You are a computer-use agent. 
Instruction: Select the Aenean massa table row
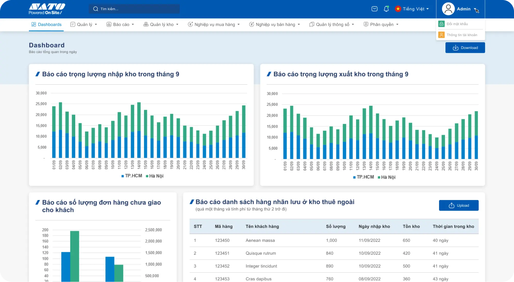point(334,240)
